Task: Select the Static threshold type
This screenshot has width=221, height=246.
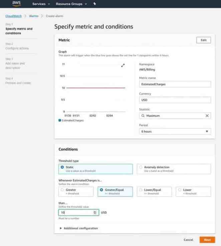Action: (95, 169)
